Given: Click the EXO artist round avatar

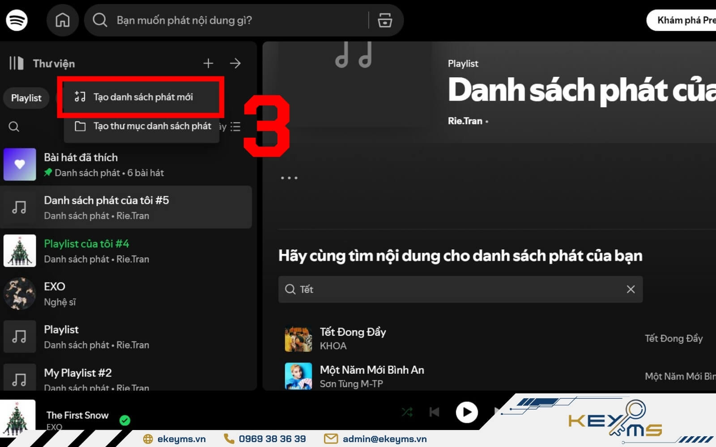Looking at the screenshot, I should coord(20,294).
